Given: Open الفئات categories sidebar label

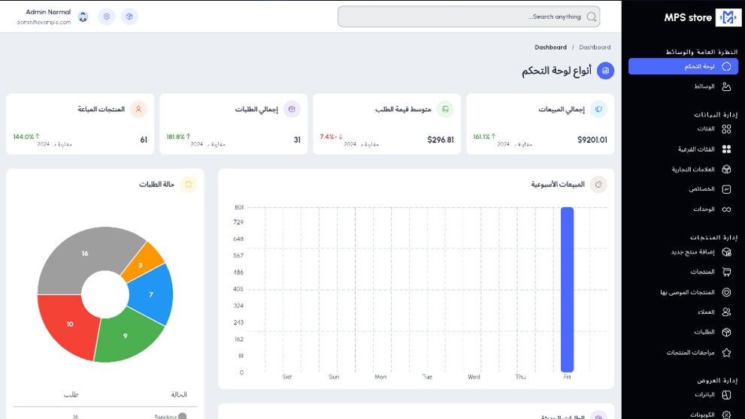Looking at the screenshot, I should (706, 128).
